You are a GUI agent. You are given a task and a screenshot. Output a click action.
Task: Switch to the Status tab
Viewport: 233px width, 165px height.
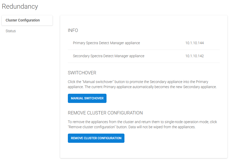click(11, 31)
